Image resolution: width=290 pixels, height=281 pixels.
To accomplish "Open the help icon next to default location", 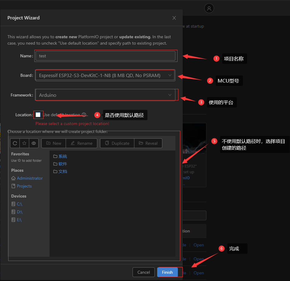I will 84,115.
